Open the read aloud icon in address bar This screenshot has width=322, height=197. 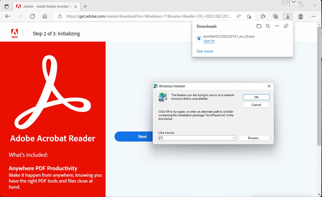[x=239, y=16]
